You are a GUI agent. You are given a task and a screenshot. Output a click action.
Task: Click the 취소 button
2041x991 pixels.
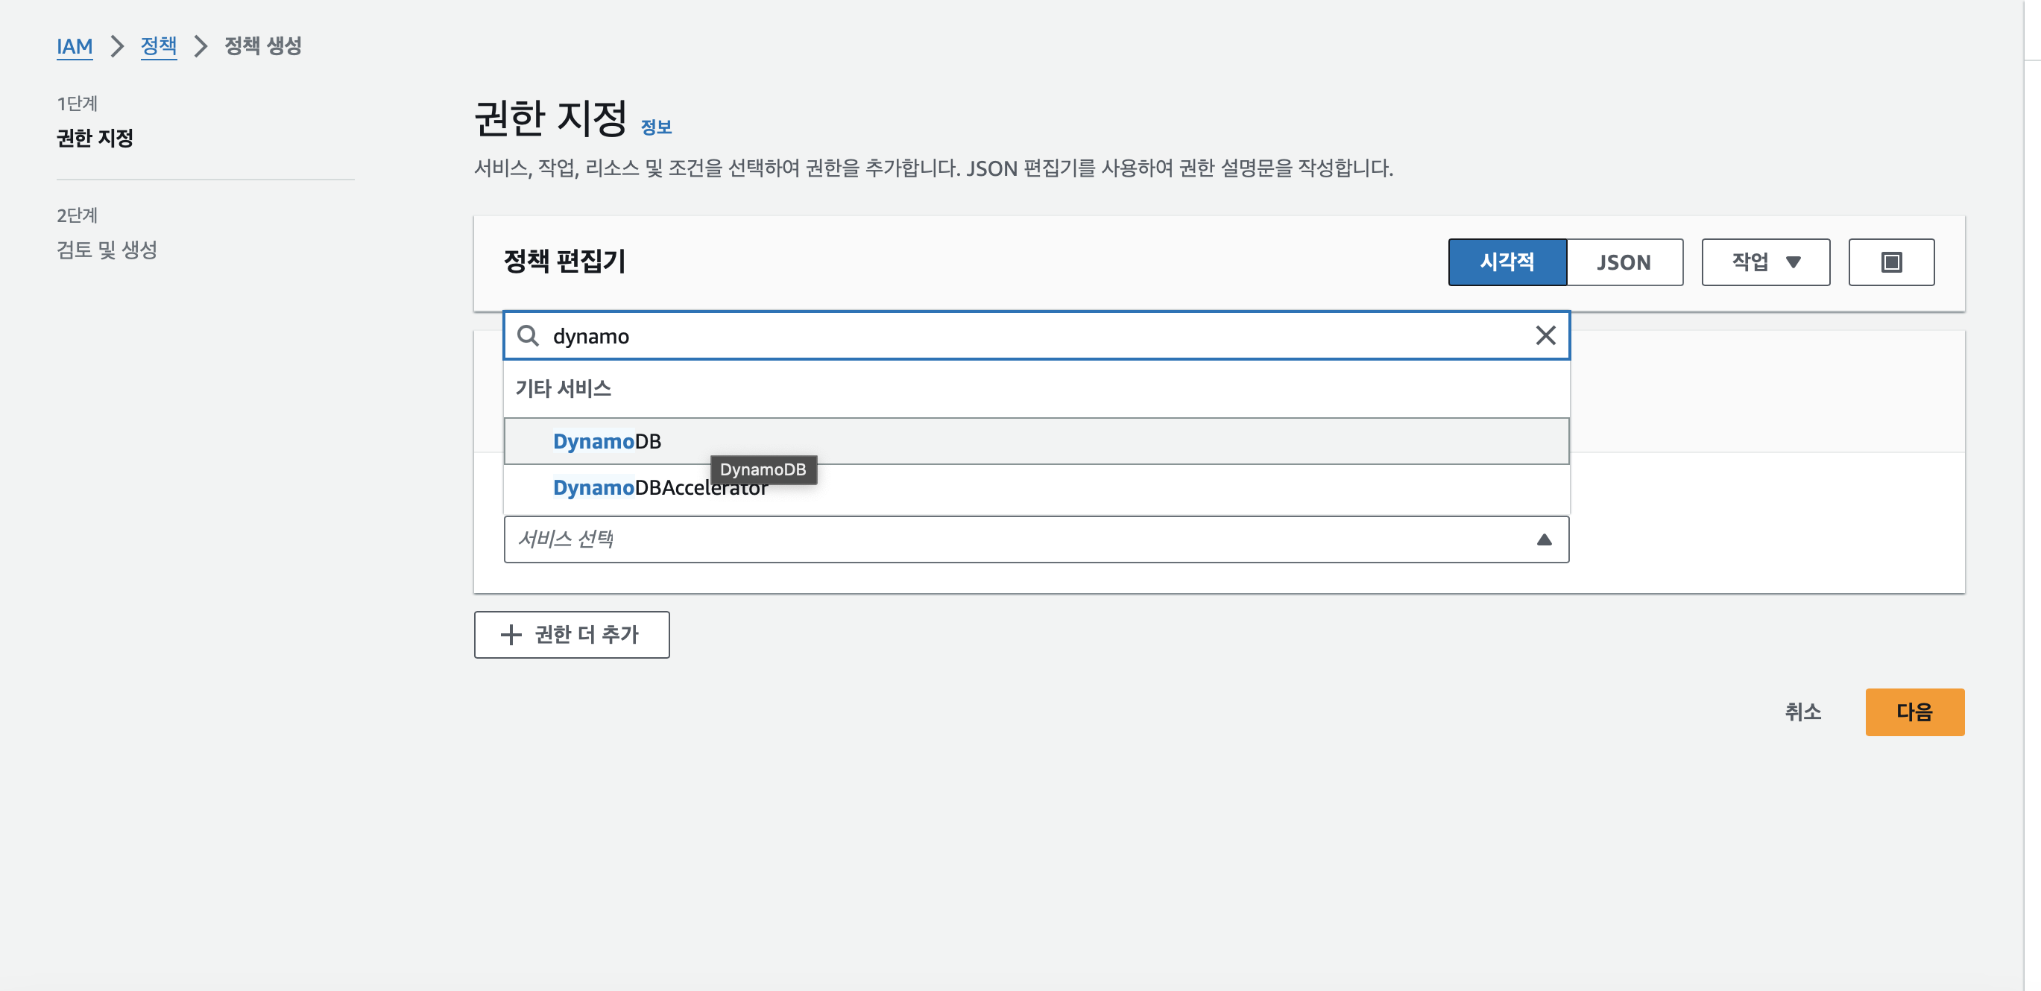click(1802, 712)
